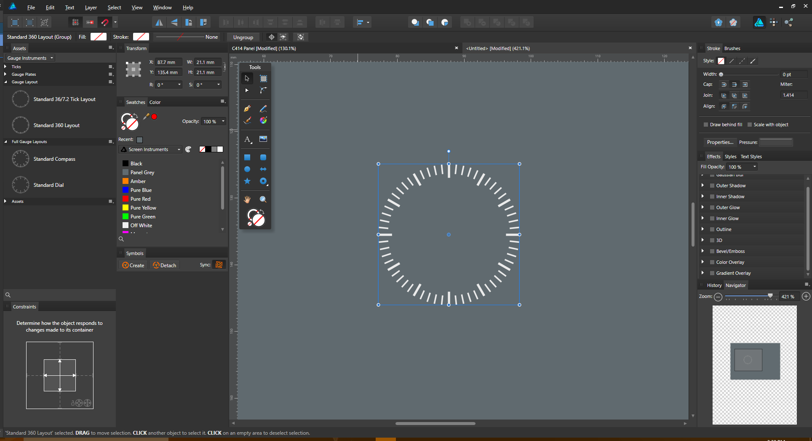
Task: Select the Rectangle shape tool
Action: (x=247, y=157)
